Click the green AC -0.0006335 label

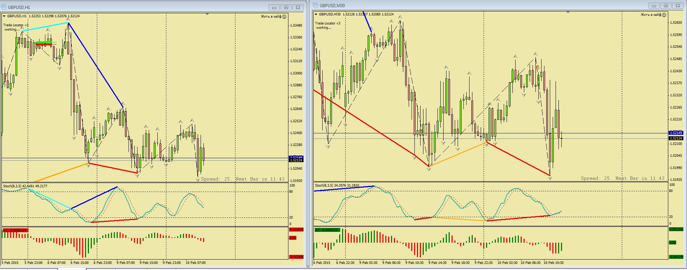[x=327, y=230]
